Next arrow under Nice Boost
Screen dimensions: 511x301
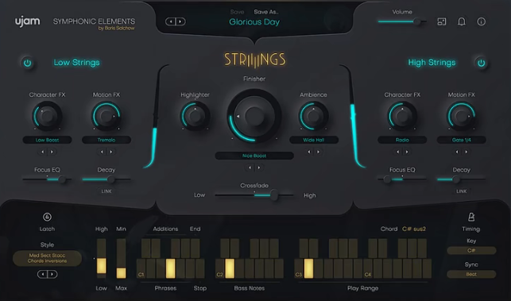tap(259, 168)
